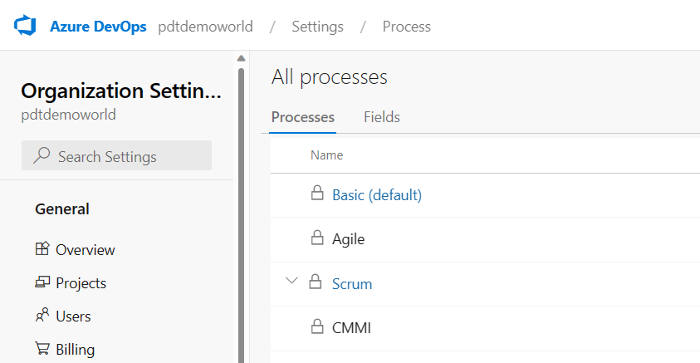Image resolution: width=700 pixels, height=363 pixels.
Task: Open the Scrum process link
Action: (x=352, y=283)
